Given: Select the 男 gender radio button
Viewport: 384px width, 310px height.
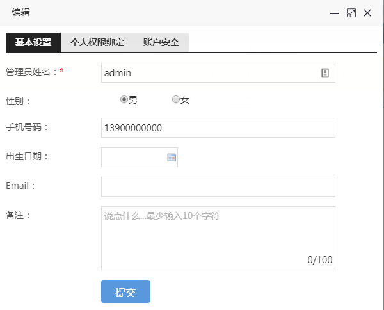Looking at the screenshot, I should [x=124, y=99].
